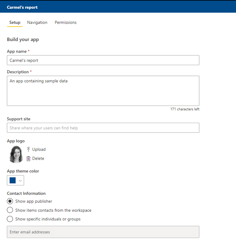The height and width of the screenshot is (250, 236).
Task: Click the app logo portrait image
Action: coord(16,154)
